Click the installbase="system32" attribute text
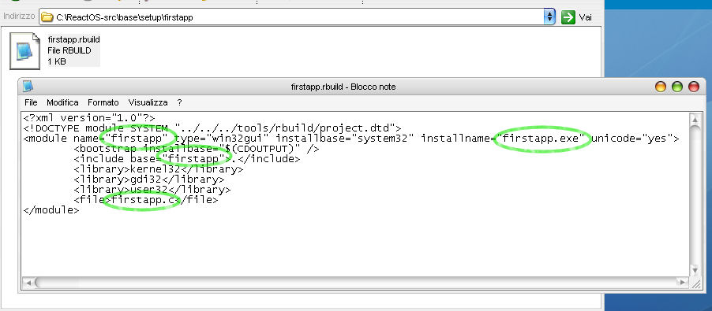 pyautogui.click(x=345, y=139)
